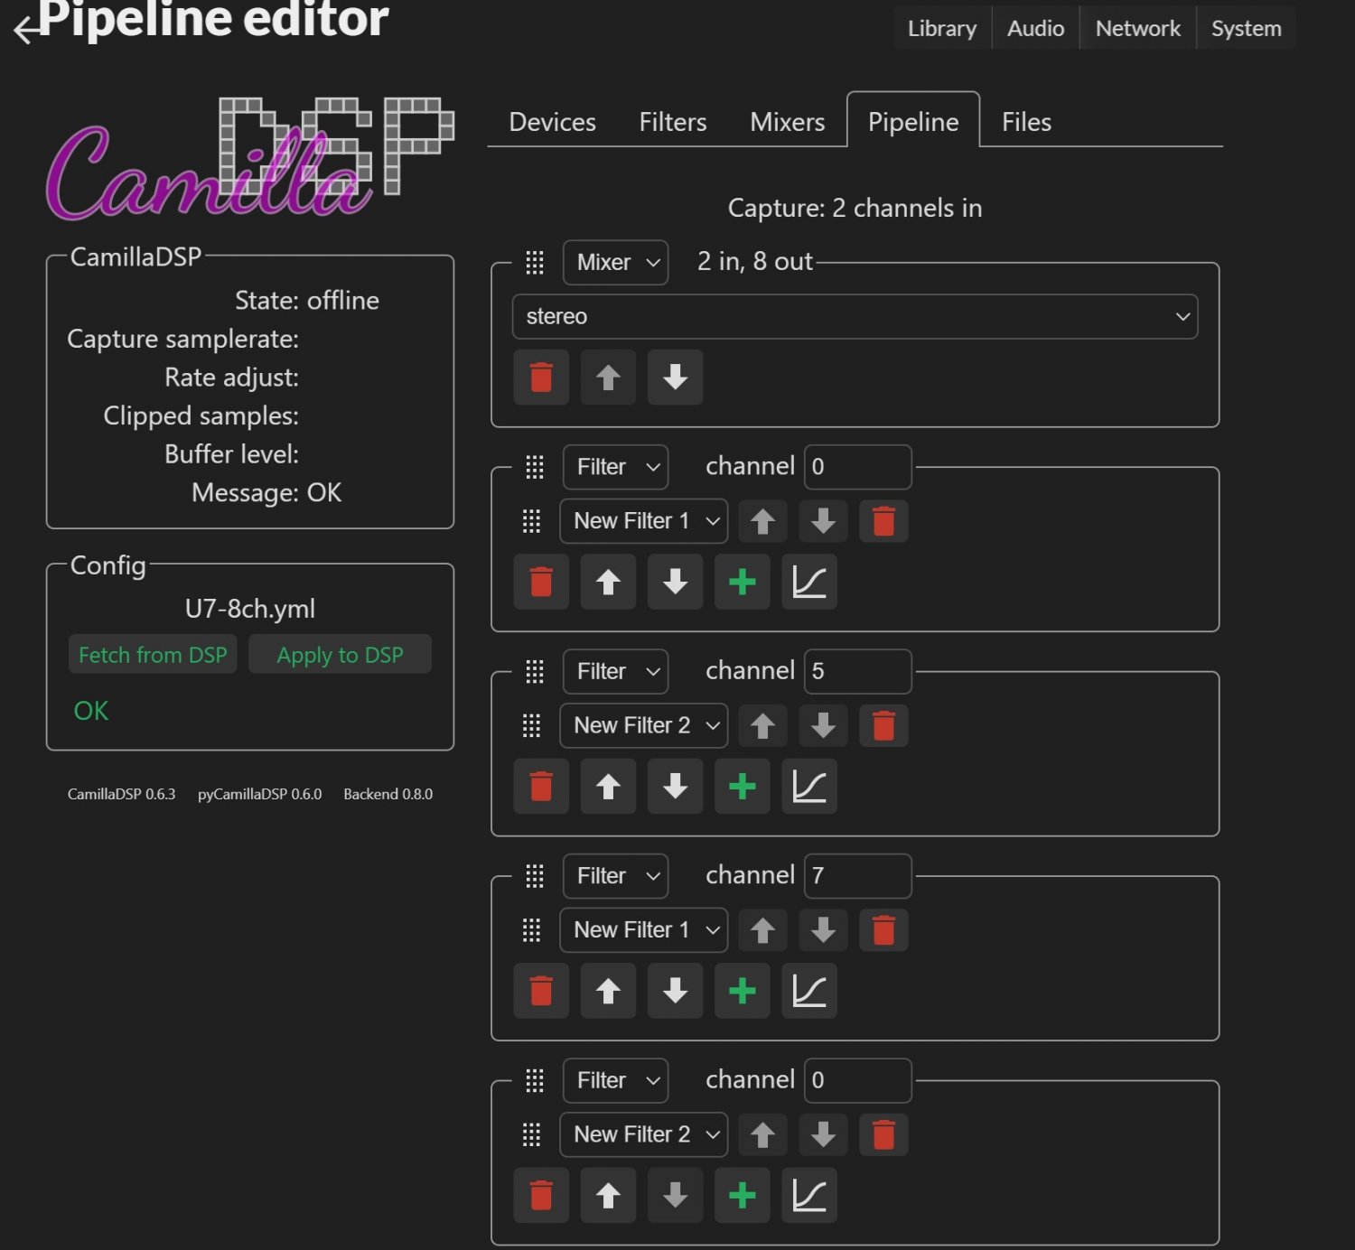Grab drag handle beside New Filter 2 in channel 5
The width and height of the screenshot is (1355, 1250).
tap(531, 726)
